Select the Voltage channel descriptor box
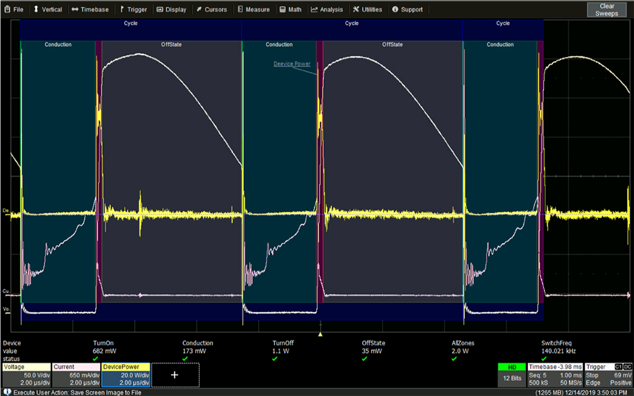Viewport: 634px width, 396px height. click(27, 374)
